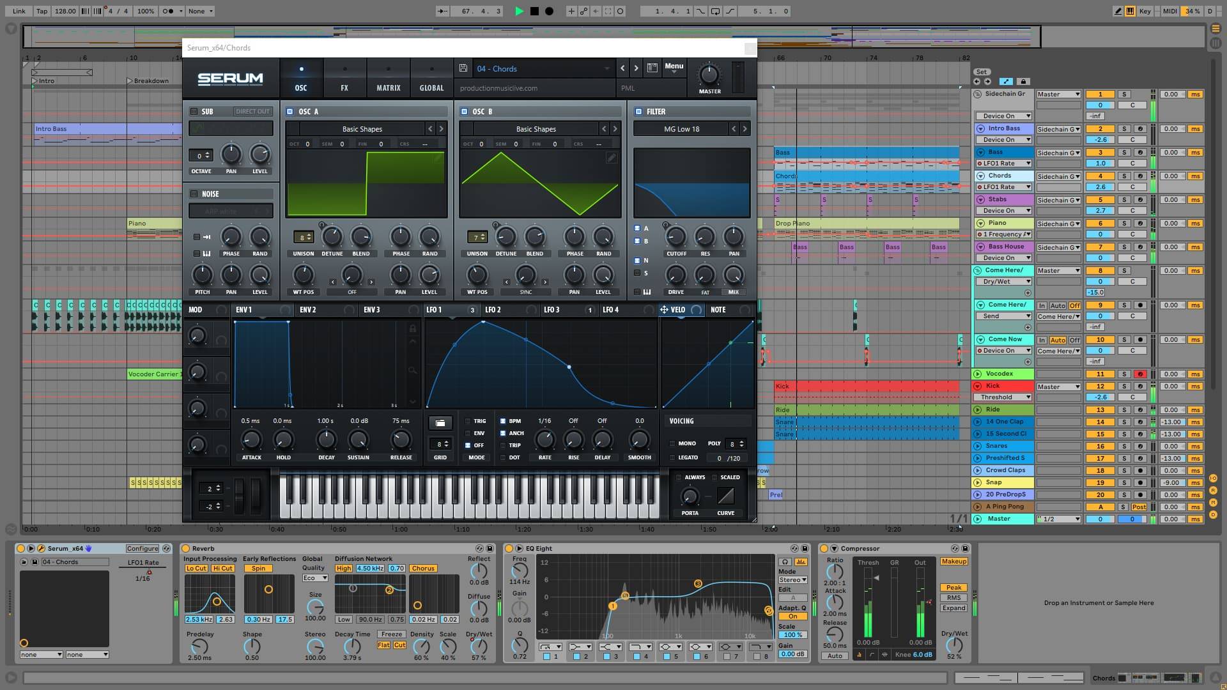Click the OSC B waveform edit pencil

tap(612, 158)
